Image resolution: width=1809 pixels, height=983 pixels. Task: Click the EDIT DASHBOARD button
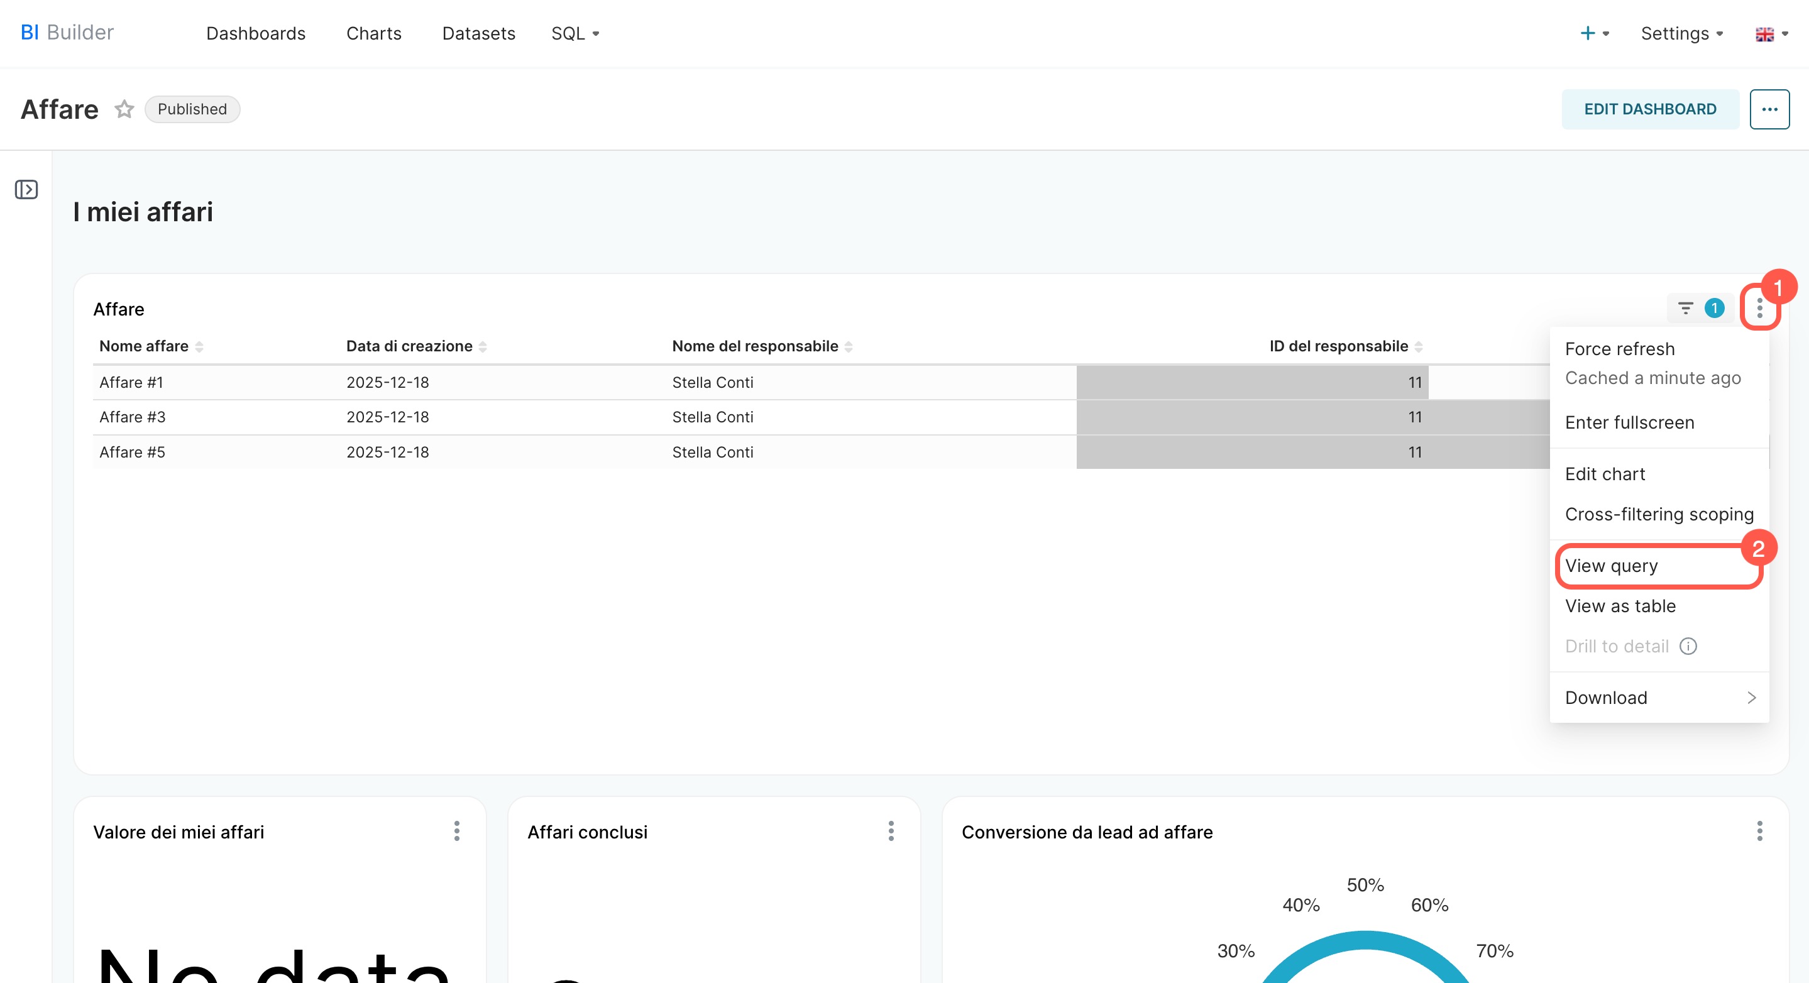click(1649, 109)
